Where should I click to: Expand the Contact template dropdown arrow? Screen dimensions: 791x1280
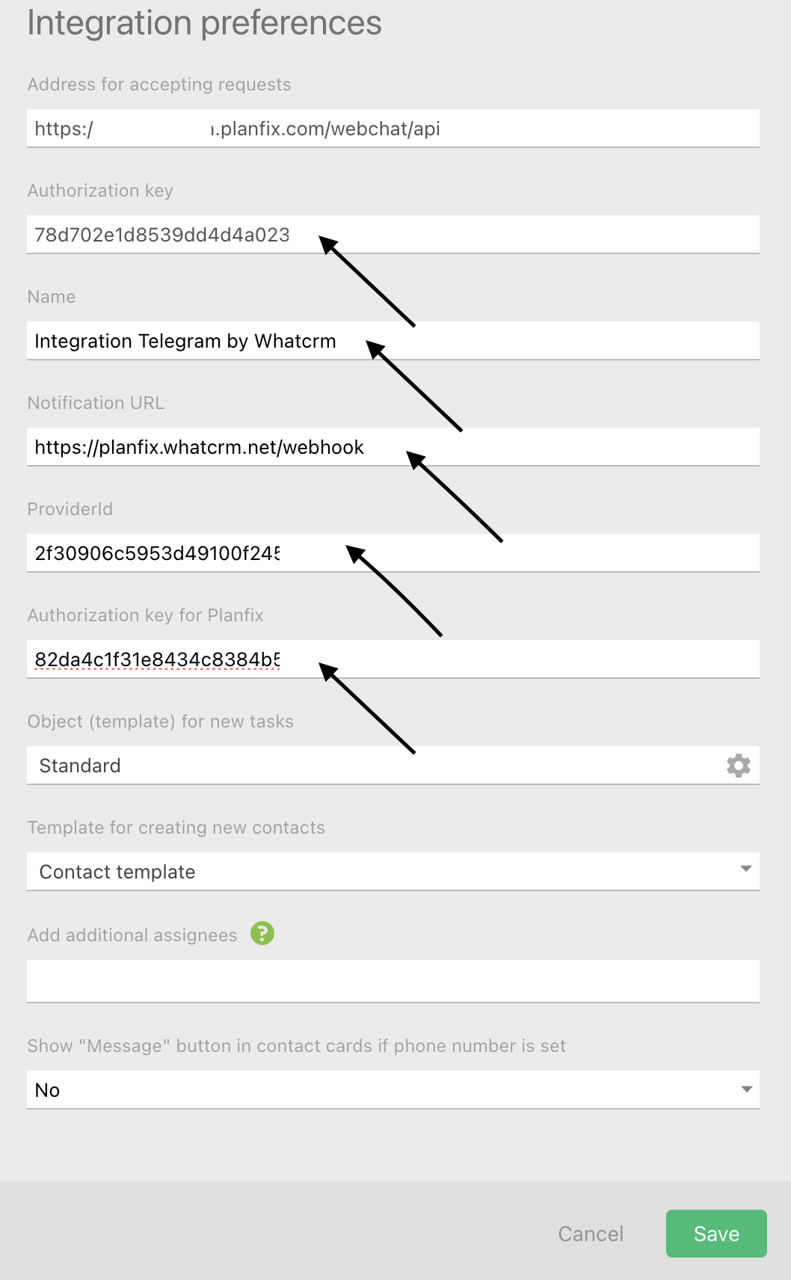click(745, 869)
